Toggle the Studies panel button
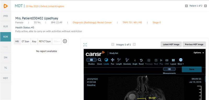The image size is (209, 100). (91, 62)
